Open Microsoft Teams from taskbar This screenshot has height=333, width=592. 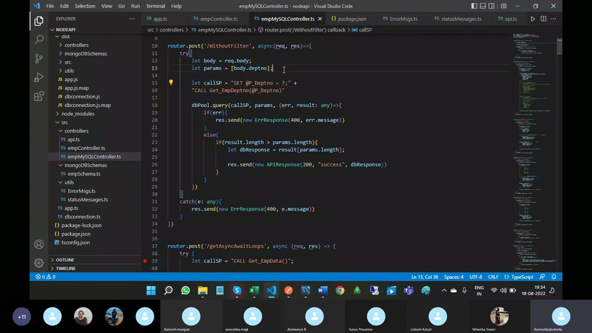(408, 290)
